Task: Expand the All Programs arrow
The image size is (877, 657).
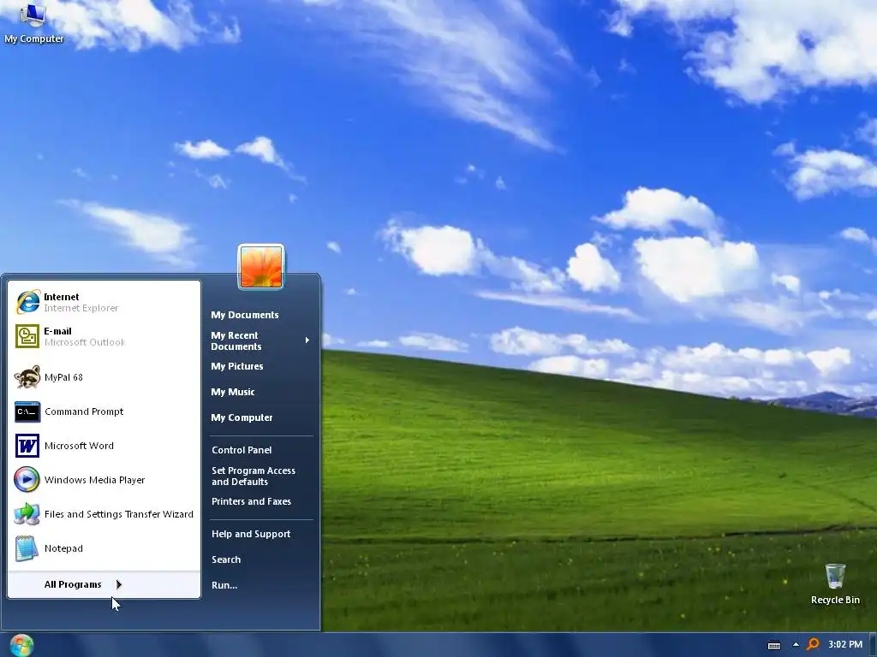Action: 118,584
